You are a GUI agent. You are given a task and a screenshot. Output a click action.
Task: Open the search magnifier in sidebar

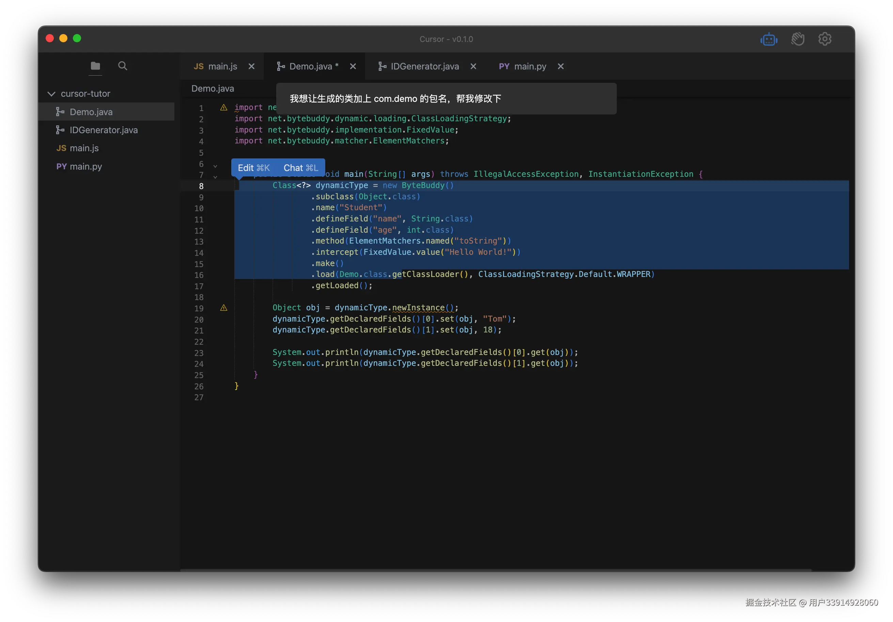123,66
